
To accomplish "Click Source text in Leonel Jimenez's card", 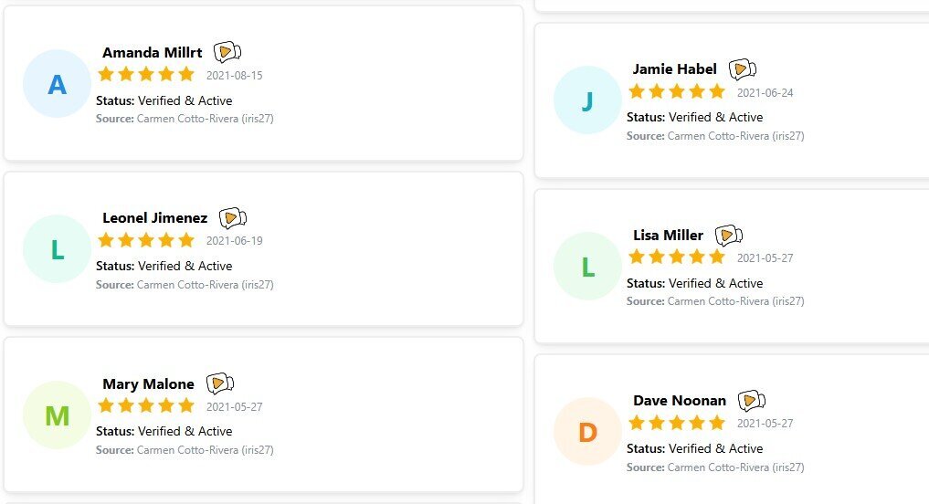I will (x=185, y=284).
